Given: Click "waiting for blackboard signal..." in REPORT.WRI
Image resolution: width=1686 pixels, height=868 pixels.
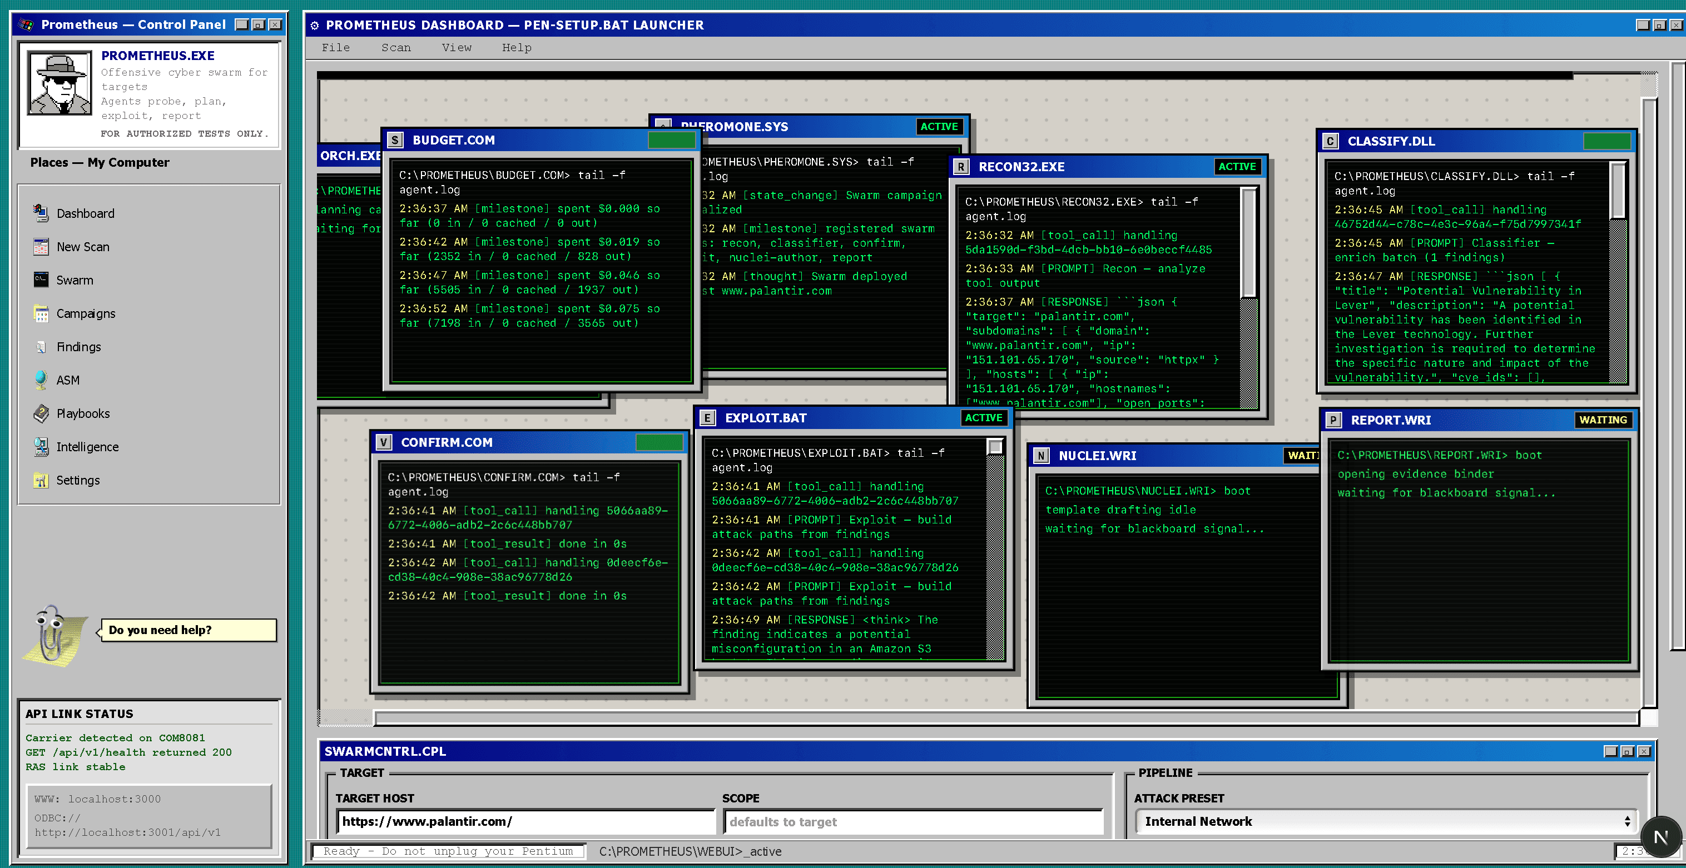Looking at the screenshot, I should [x=1446, y=492].
